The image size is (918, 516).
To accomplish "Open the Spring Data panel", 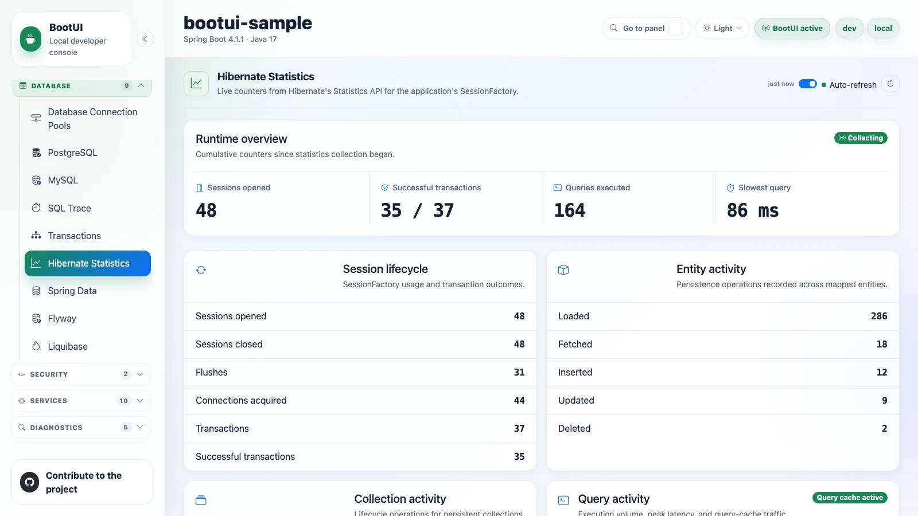I will click(x=87, y=291).
